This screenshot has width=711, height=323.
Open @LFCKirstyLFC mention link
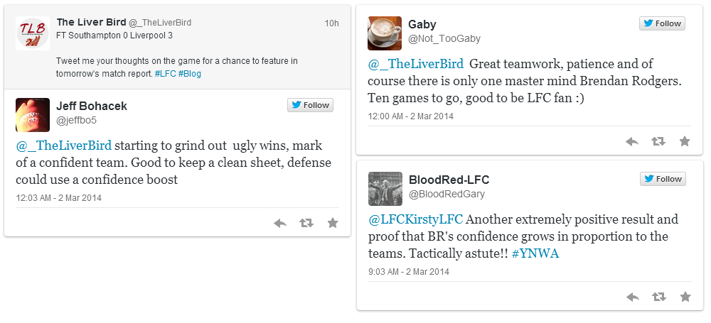(415, 219)
